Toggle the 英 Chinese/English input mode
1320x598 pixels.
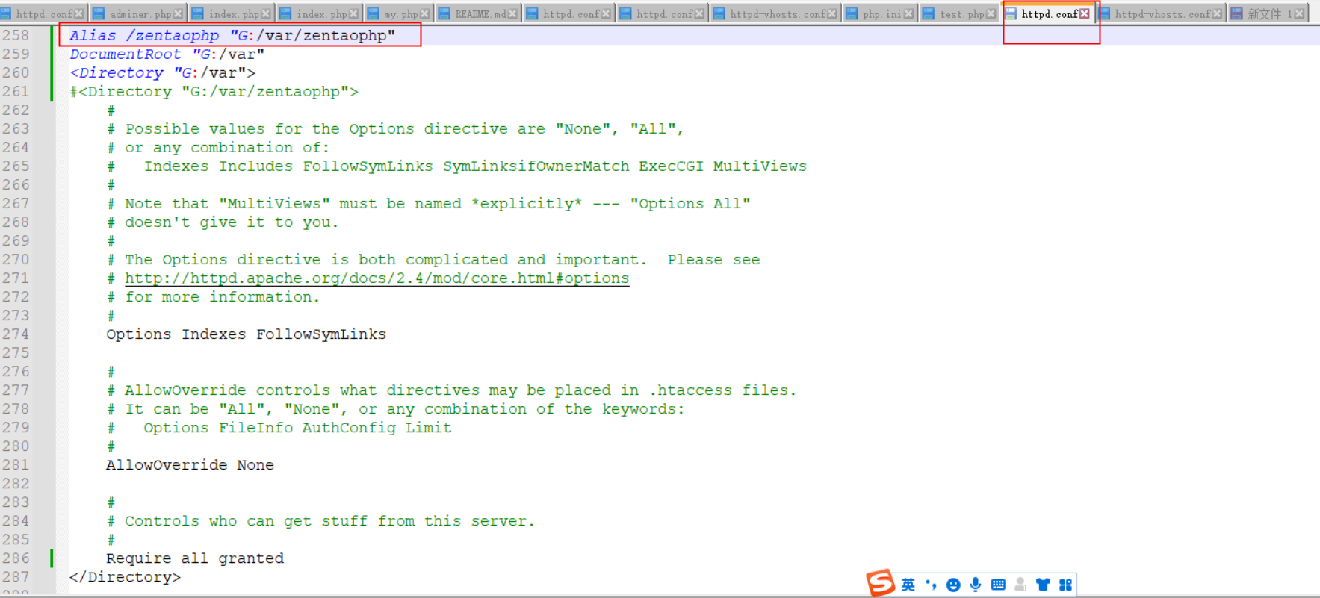[908, 585]
